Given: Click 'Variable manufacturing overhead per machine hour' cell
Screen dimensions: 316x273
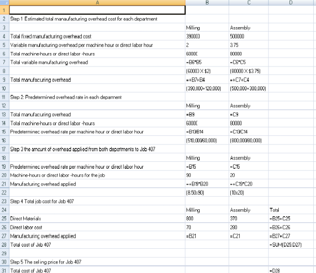Looking at the screenshot, I should (x=97, y=45).
